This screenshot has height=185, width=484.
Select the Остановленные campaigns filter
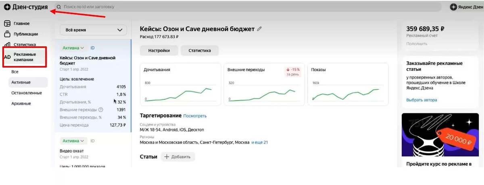(x=27, y=93)
